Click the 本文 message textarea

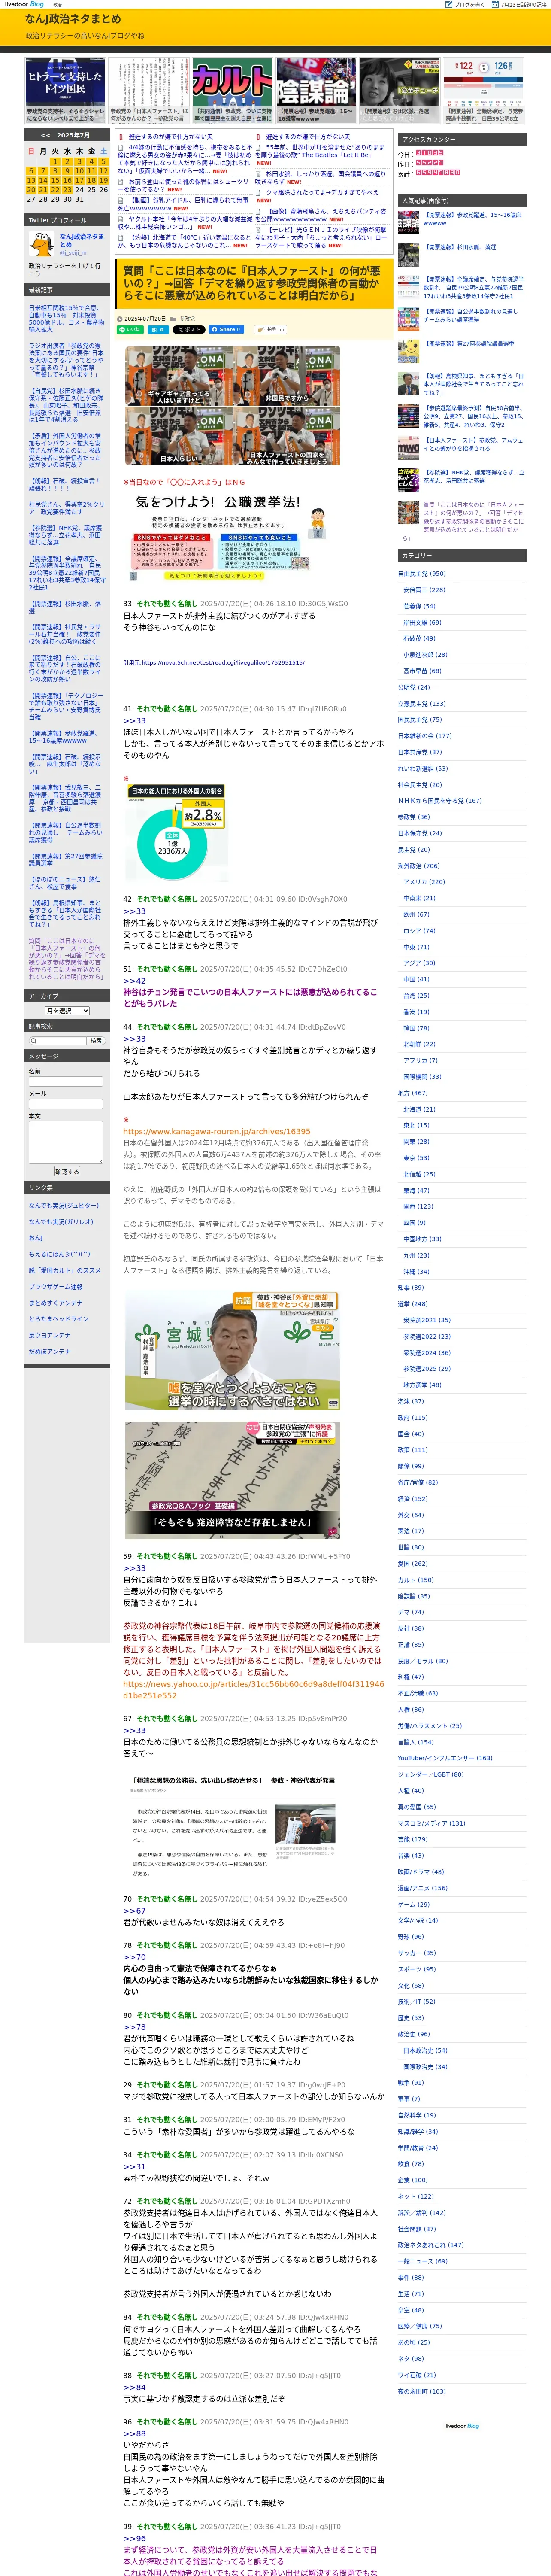[x=66, y=1142]
